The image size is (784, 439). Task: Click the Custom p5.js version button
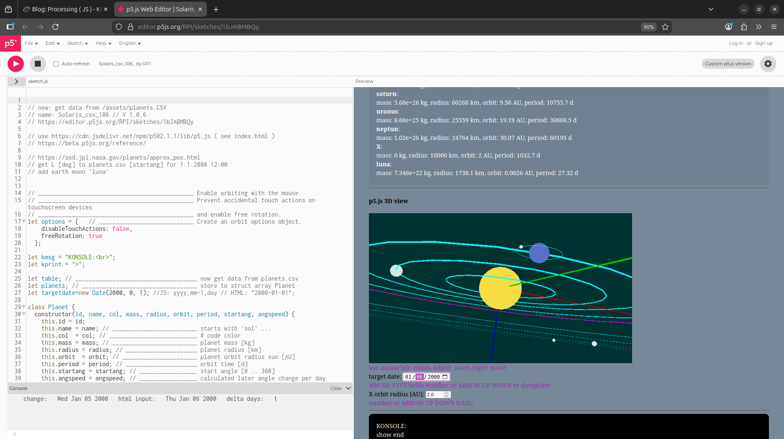tap(728, 64)
